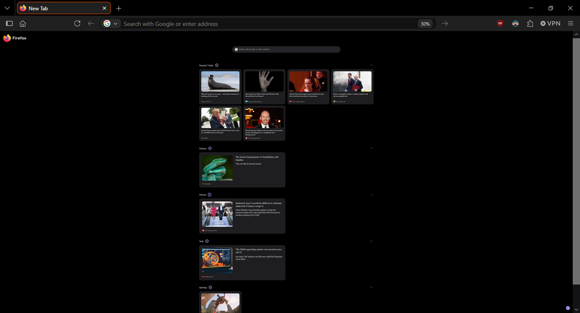
Task: Click the icon beside Popular Today
Action: [x=217, y=65]
